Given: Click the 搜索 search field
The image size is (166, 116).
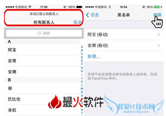Looking at the screenshot, I should [x=44, y=33].
